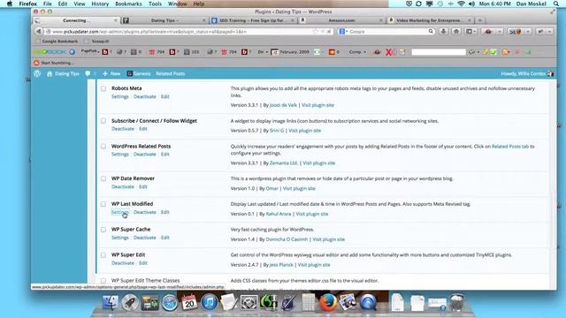Open the File menu
566x318 pixels.
coord(47,4)
